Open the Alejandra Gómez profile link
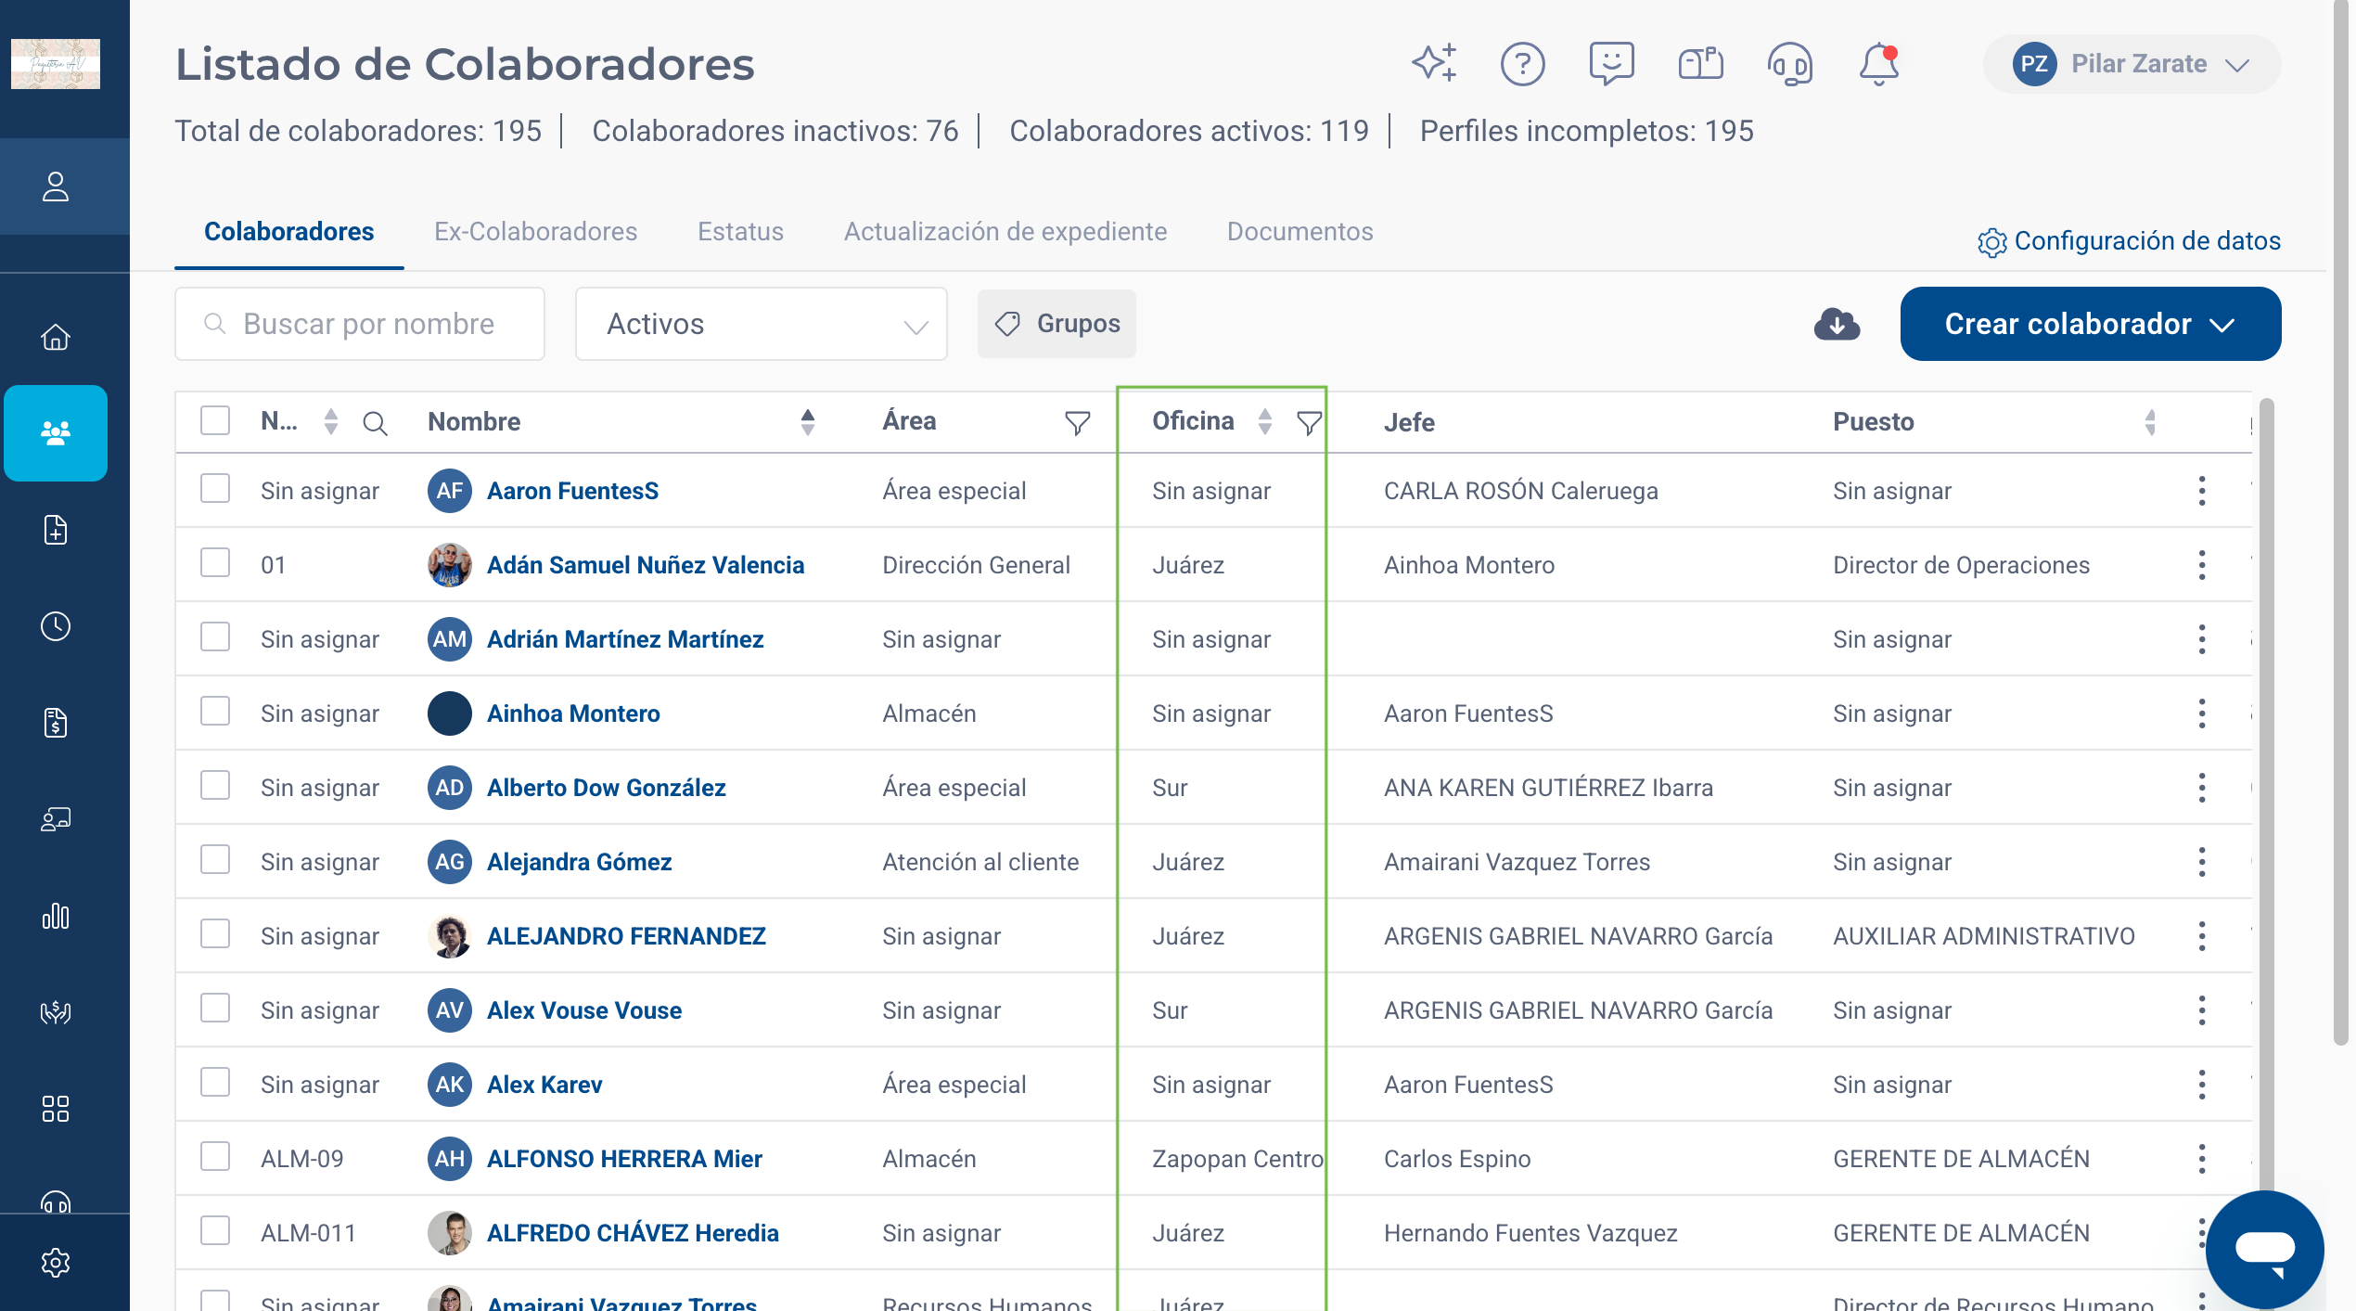 point(579,862)
